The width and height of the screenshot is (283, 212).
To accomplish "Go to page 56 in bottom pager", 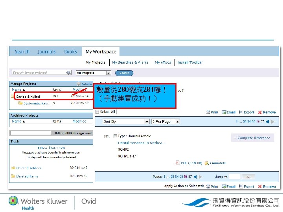I will [x=186, y=177].
